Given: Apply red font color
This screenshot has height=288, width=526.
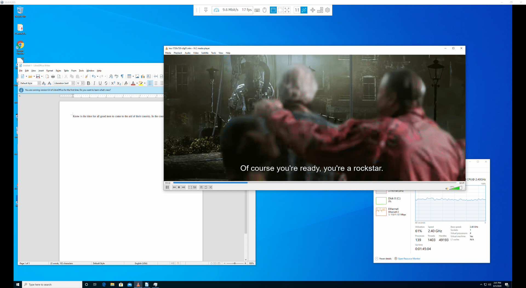Looking at the screenshot, I should click(x=133, y=83).
